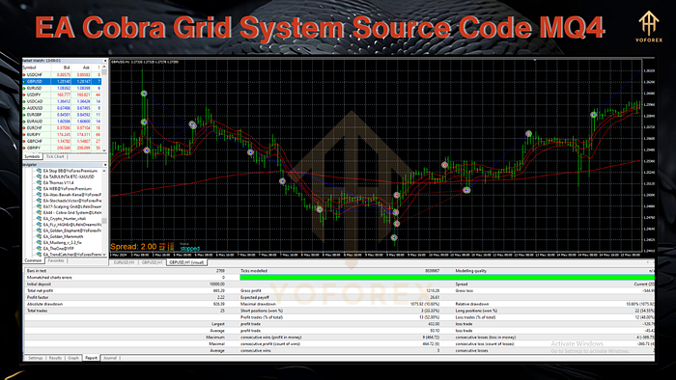Click the EA Thomas V11.4 icon
This screenshot has height=380, width=676.
(x=39, y=183)
